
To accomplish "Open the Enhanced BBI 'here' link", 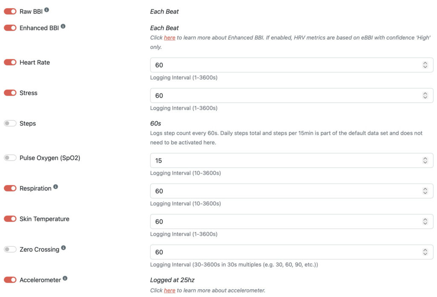I will [169, 38].
